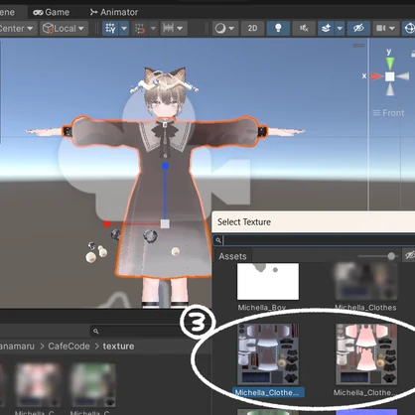Click the blue Y-axis move handle
The height and width of the screenshot is (415, 415).
coord(165,166)
